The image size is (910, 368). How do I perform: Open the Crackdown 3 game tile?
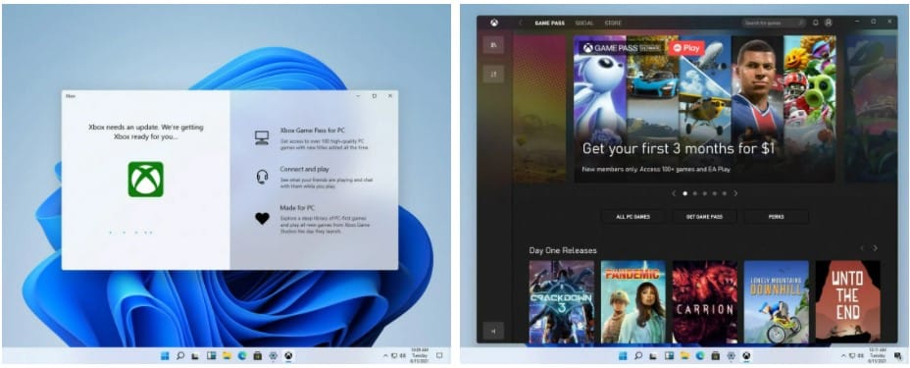click(561, 301)
